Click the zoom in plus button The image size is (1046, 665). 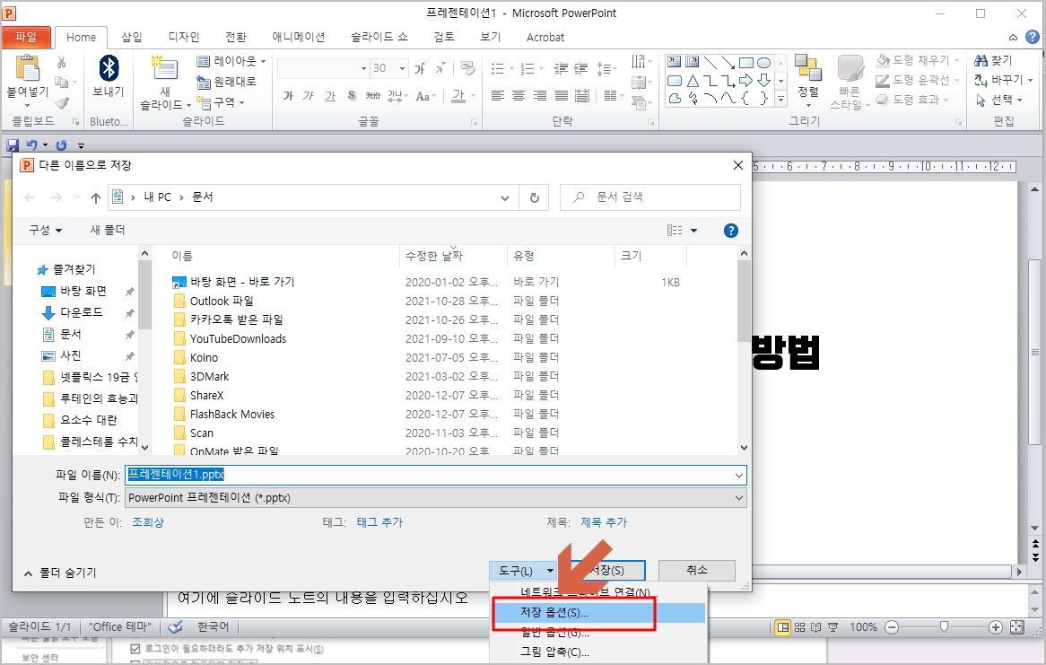click(995, 627)
